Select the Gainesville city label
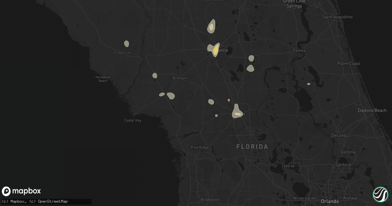Image resolution: width=392 pixels, height=206 pixels. [x=218, y=50]
